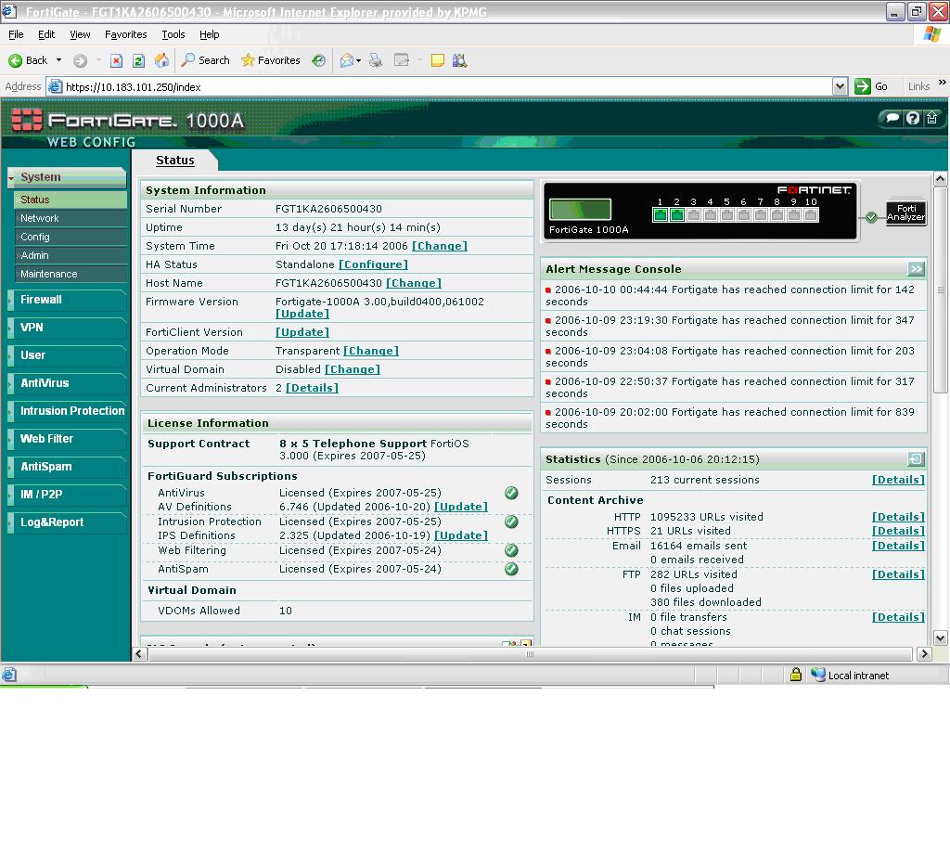This screenshot has height=850, width=950.
Task: Click the Statistics reset icon
Action: pos(916,459)
